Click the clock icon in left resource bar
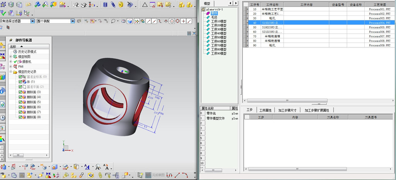396x180 pixels. [3, 117]
